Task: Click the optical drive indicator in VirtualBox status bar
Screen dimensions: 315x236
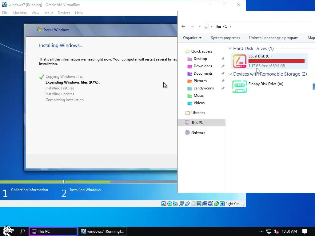Action: [170, 204]
